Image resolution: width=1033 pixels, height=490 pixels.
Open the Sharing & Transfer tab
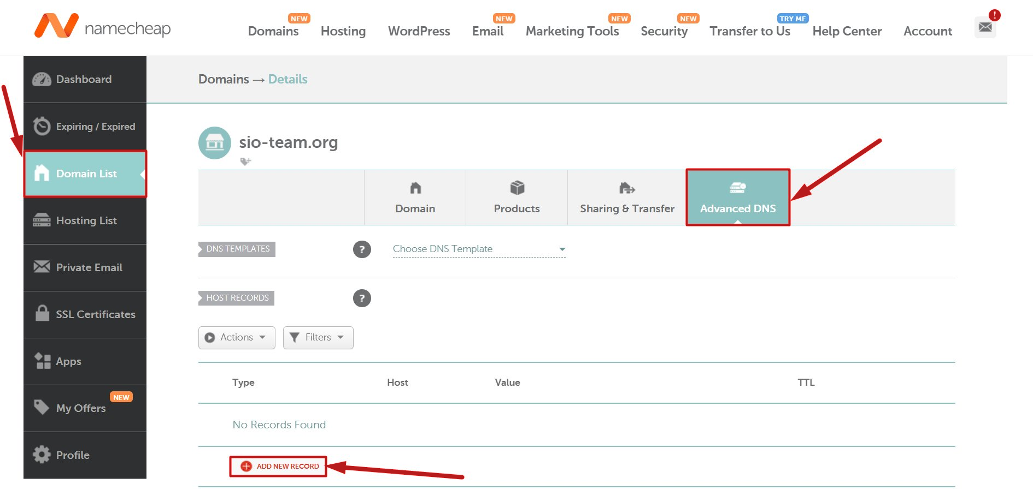pyautogui.click(x=627, y=198)
